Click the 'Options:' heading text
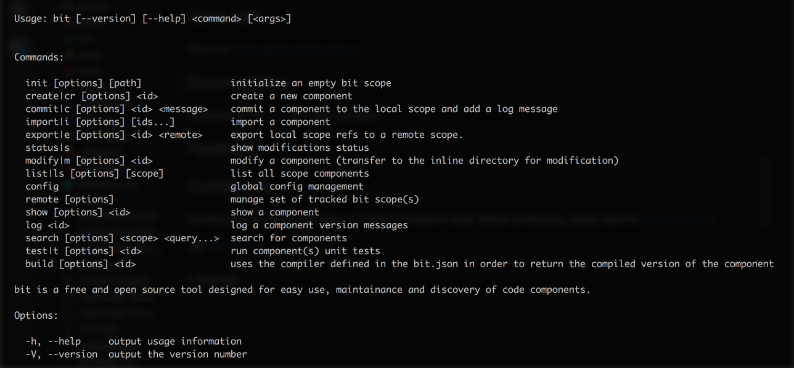794x368 pixels. 36,316
